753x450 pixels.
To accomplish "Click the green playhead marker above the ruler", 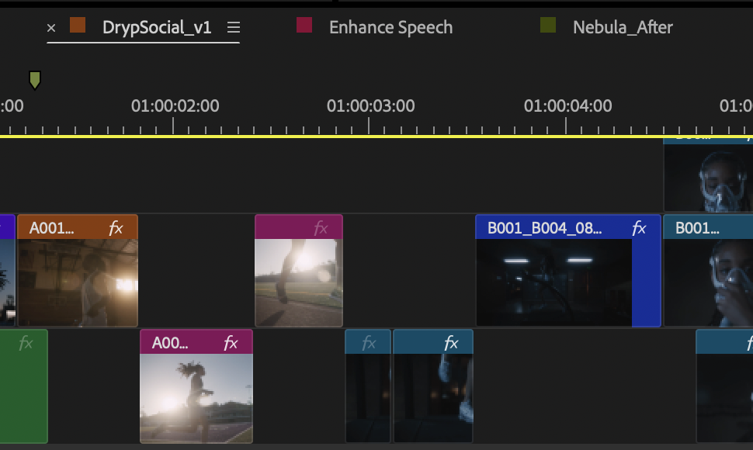I will pyautogui.click(x=35, y=80).
